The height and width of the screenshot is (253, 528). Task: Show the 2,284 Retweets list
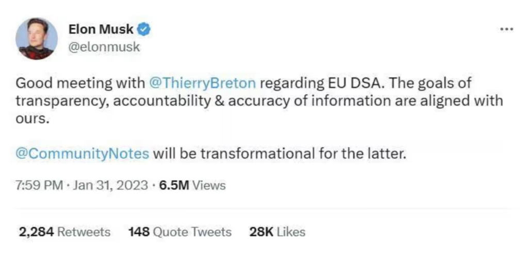(x=64, y=232)
